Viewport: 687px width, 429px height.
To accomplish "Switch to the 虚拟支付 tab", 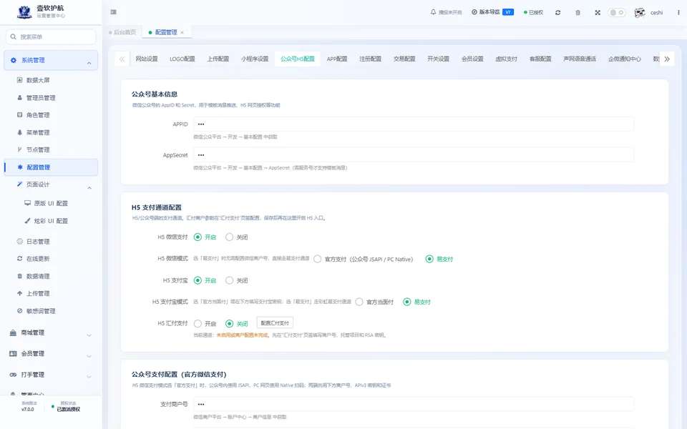I will (x=506, y=59).
